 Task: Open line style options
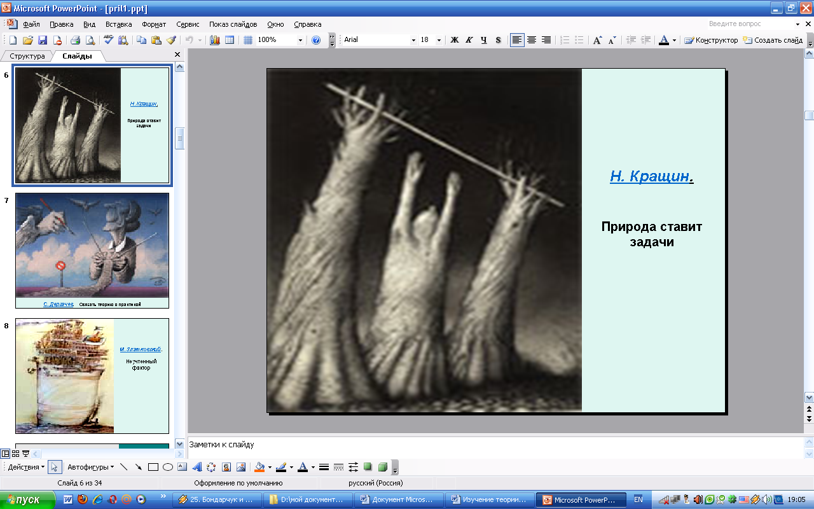pos(324,467)
